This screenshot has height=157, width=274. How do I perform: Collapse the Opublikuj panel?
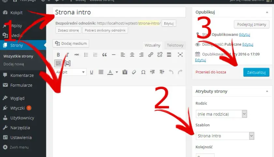[x=267, y=12]
